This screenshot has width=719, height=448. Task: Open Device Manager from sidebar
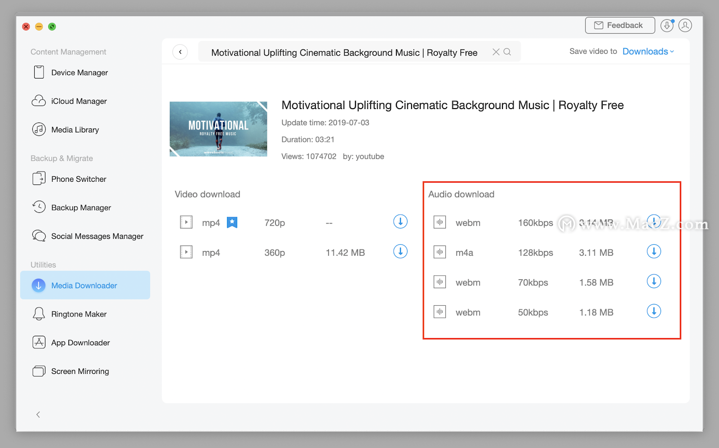pyautogui.click(x=80, y=73)
